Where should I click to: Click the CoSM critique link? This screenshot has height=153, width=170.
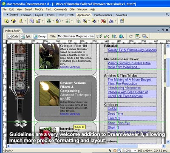(112, 109)
